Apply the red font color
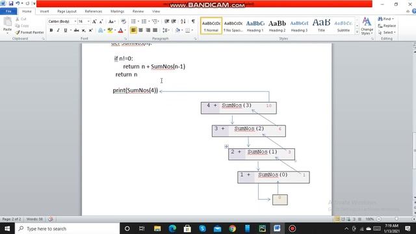Image resolution: width=416 pixels, height=234 pixels. (x=120, y=31)
